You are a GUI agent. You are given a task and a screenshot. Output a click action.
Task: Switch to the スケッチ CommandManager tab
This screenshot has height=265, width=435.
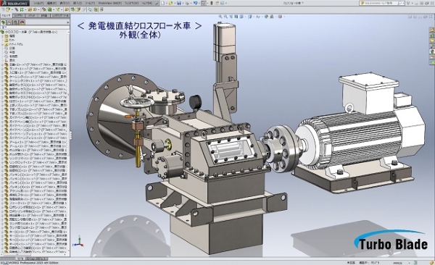click(x=31, y=16)
